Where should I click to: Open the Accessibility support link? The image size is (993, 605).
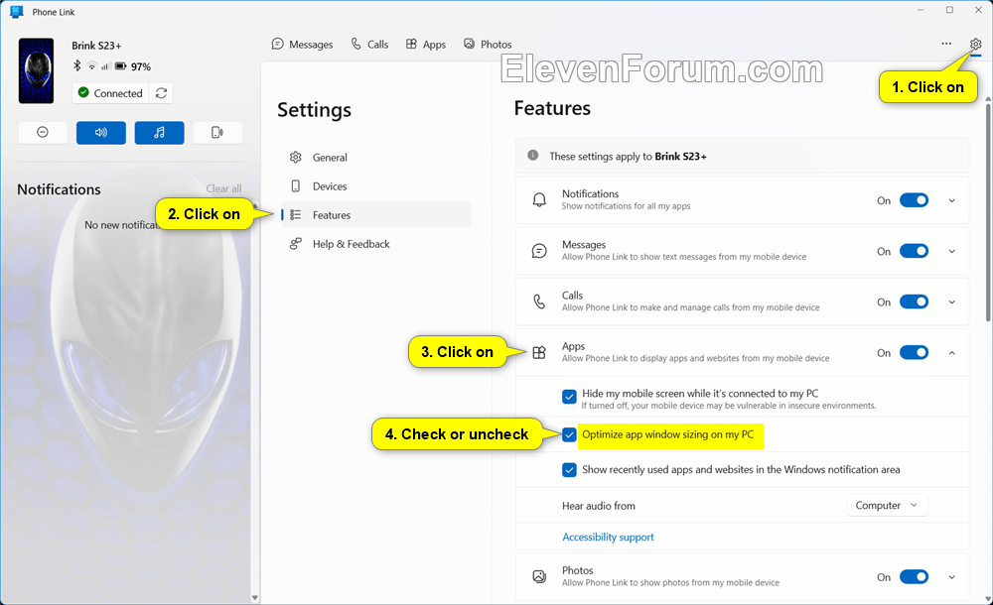pyautogui.click(x=608, y=537)
